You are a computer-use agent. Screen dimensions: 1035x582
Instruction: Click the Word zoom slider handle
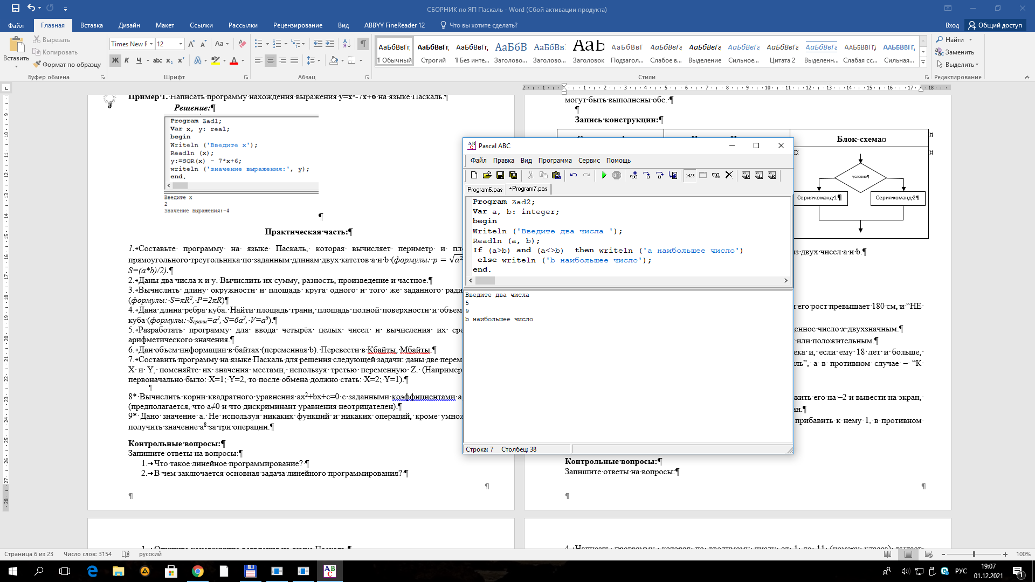click(974, 554)
